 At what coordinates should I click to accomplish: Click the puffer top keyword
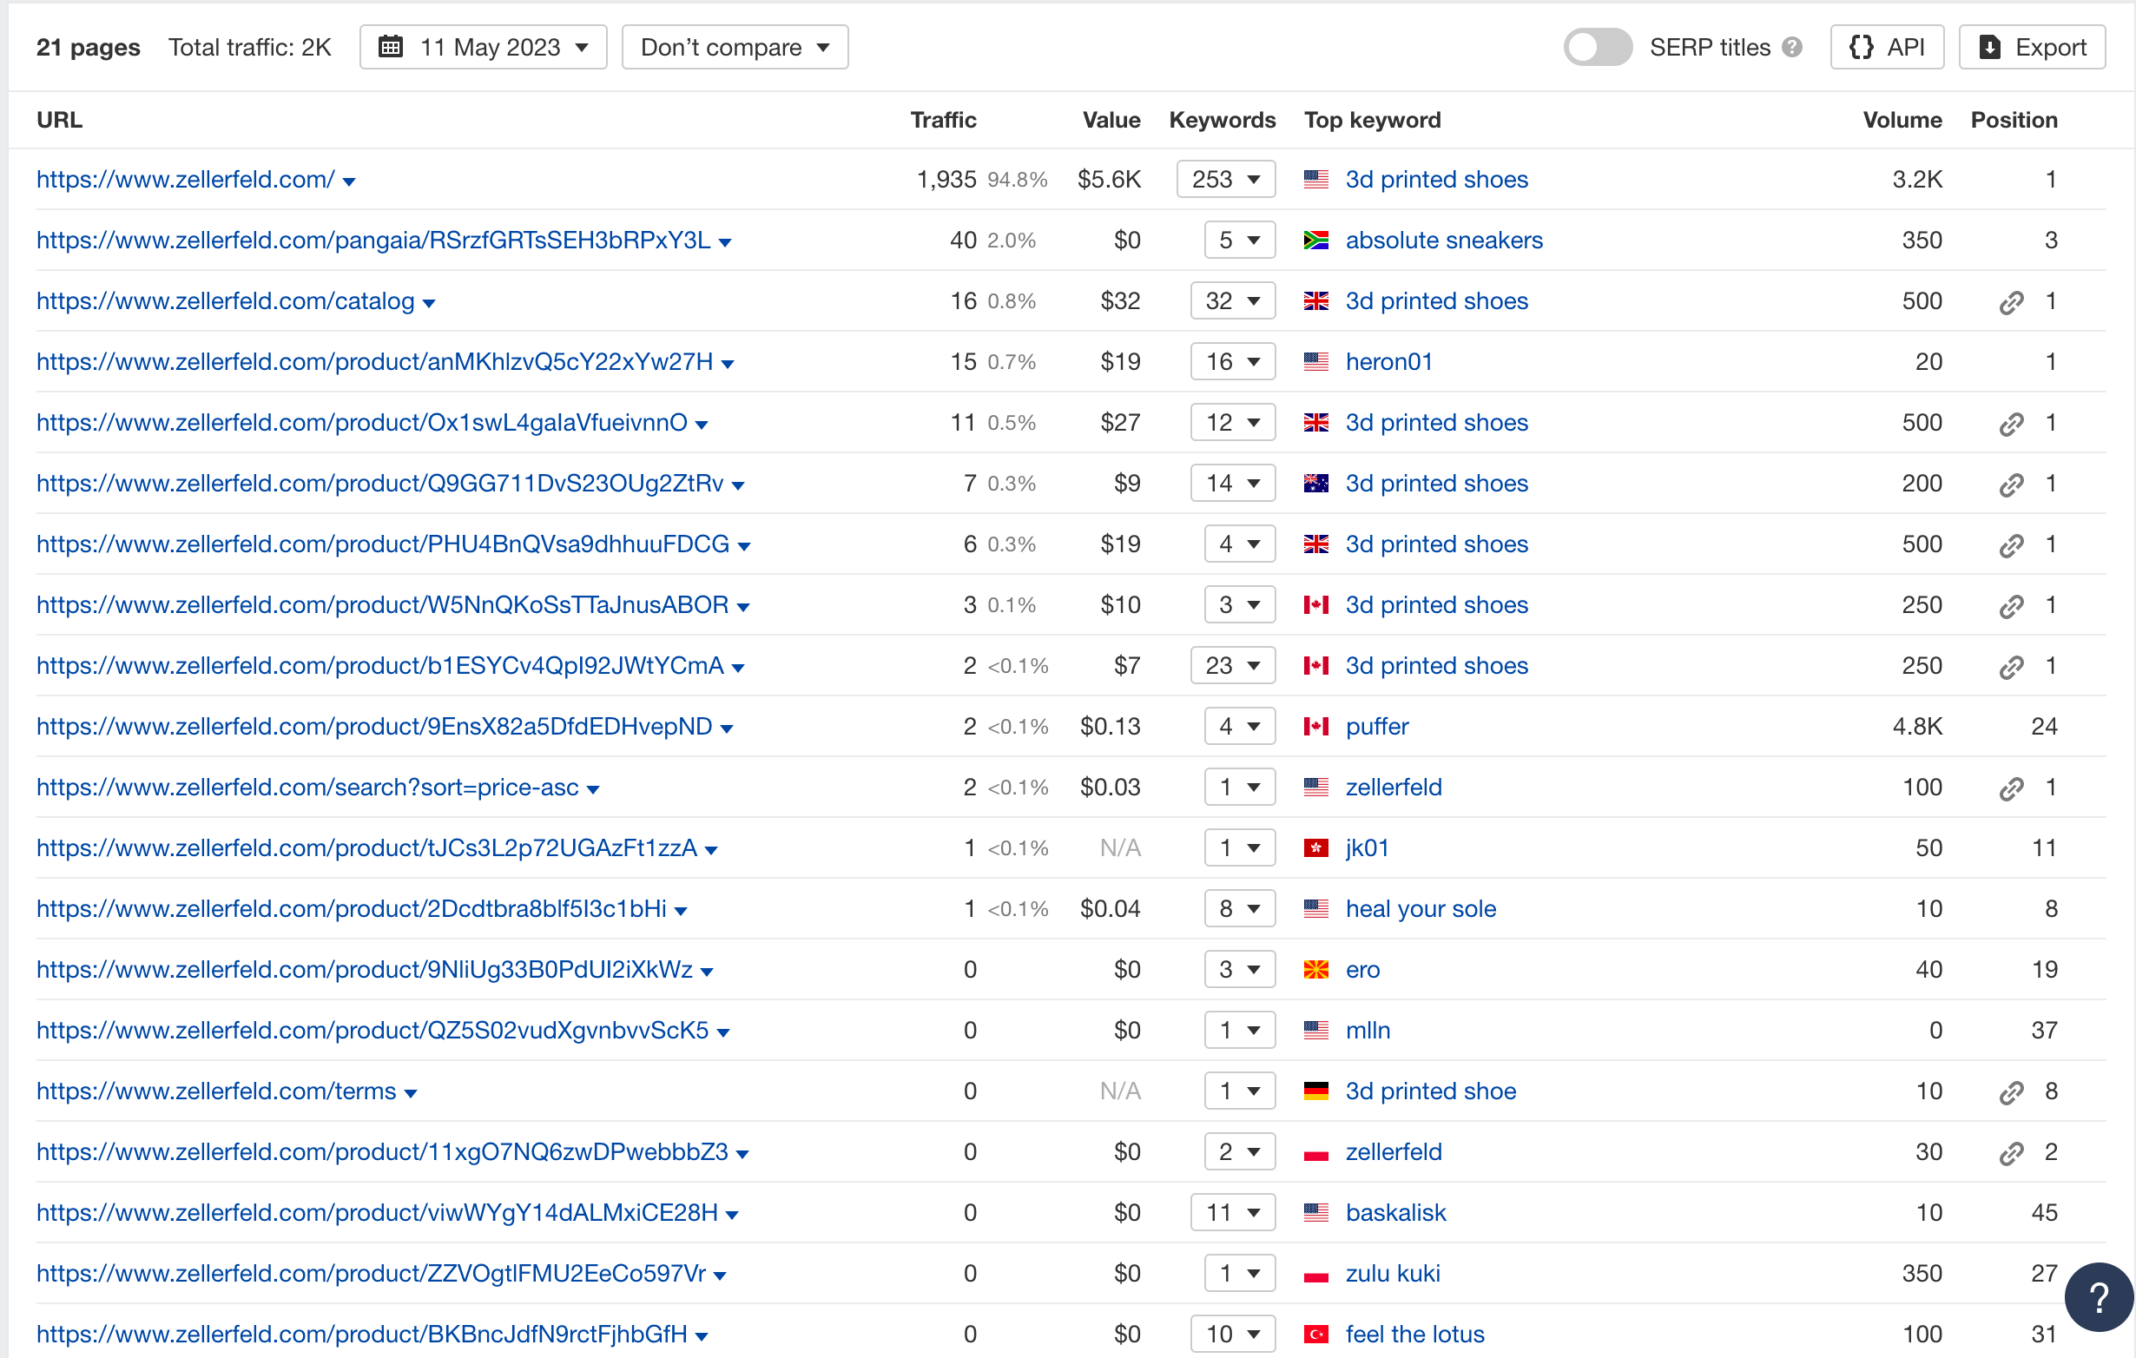(1377, 727)
